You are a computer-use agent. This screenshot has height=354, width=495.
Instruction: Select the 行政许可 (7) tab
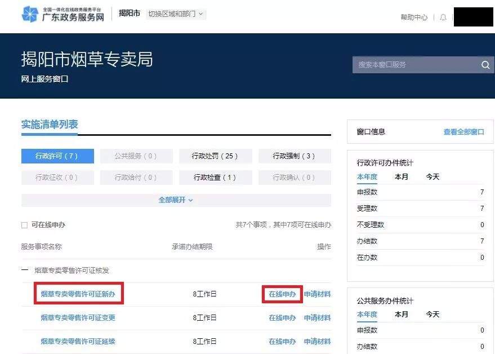coord(57,156)
